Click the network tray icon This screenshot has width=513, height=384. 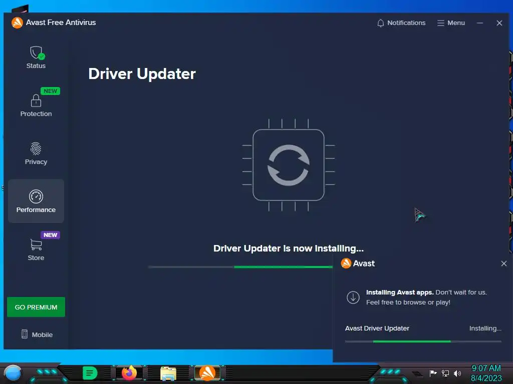point(445,373)
